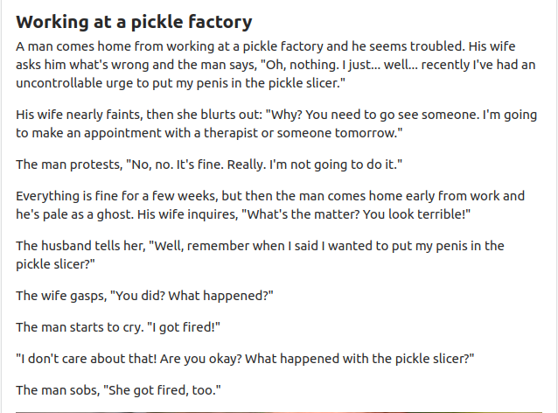Click the paragraph starting "A man comes home"
558x413 pixels.
coord(276,65)
